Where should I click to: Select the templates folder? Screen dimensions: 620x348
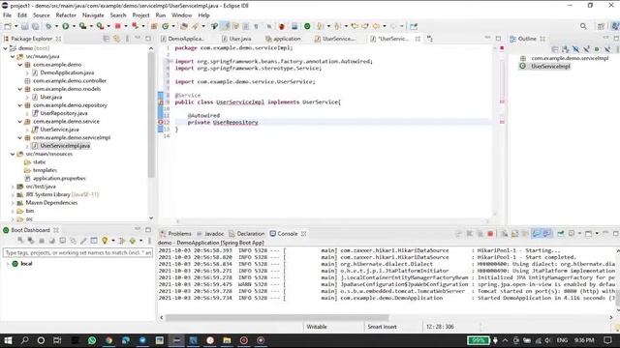pyautogui.click(x=46, y=170)
